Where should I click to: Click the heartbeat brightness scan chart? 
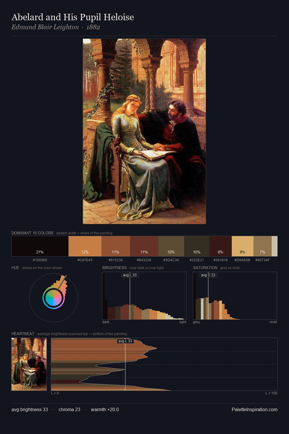coord(164,364)
